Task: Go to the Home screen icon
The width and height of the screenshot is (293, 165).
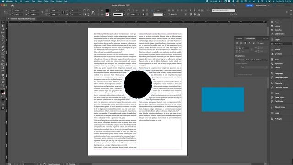Action: click(x=12, y=5)
